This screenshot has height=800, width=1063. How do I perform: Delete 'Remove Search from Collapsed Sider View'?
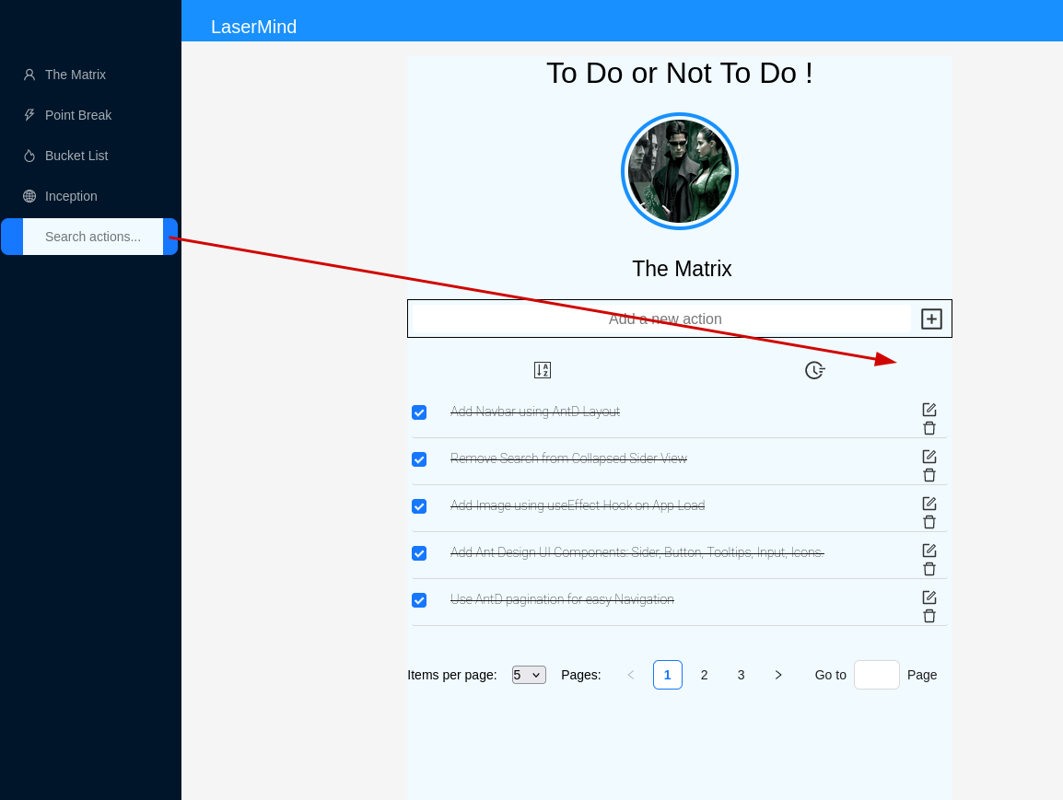click(x=929, y=475)
